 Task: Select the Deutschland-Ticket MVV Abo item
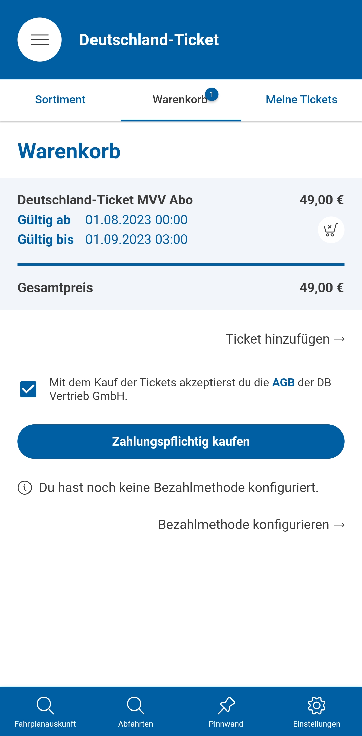(x=105, y=200)
